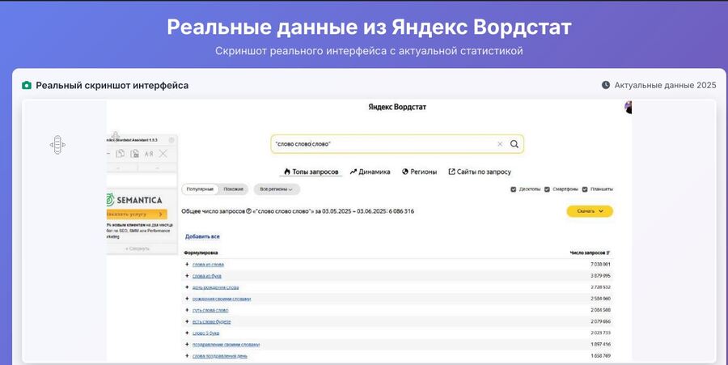Screen dimensions: 728x365
Task: Switch to the Динамика tab
Action: click(x=370, y=172)
